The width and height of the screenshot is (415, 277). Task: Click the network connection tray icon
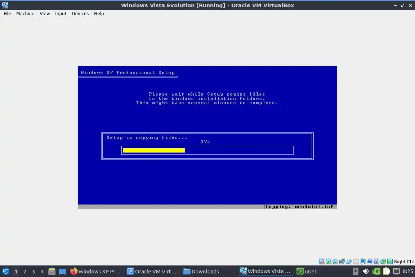[396, 272]
